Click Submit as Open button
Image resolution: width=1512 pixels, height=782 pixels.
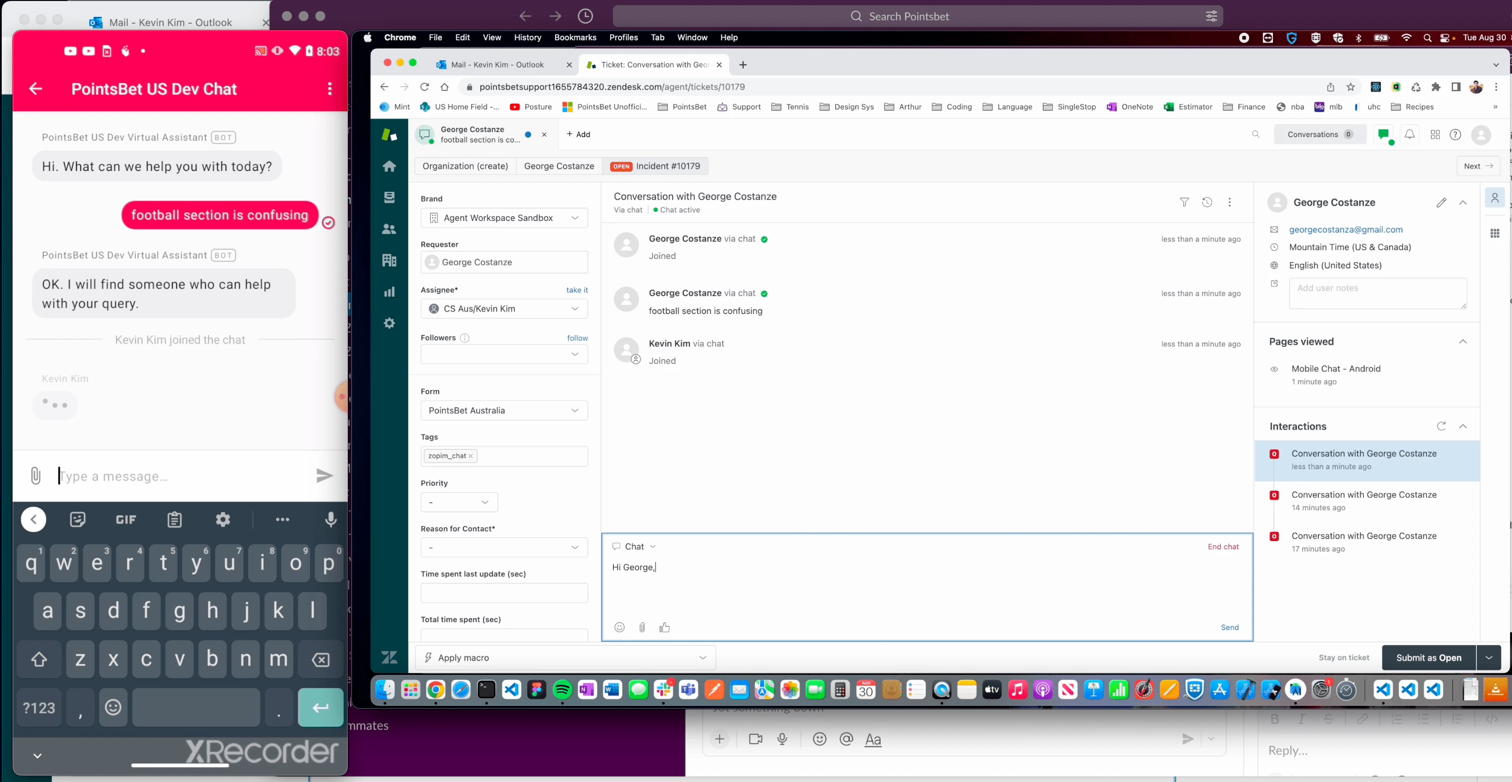(1428, 657)
